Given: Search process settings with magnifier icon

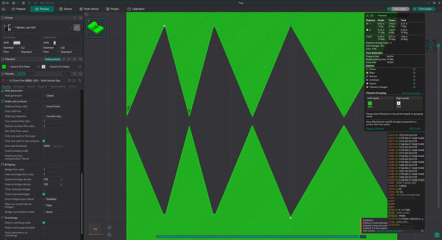Looking at the screenshot, I should [x=80, y=81].
